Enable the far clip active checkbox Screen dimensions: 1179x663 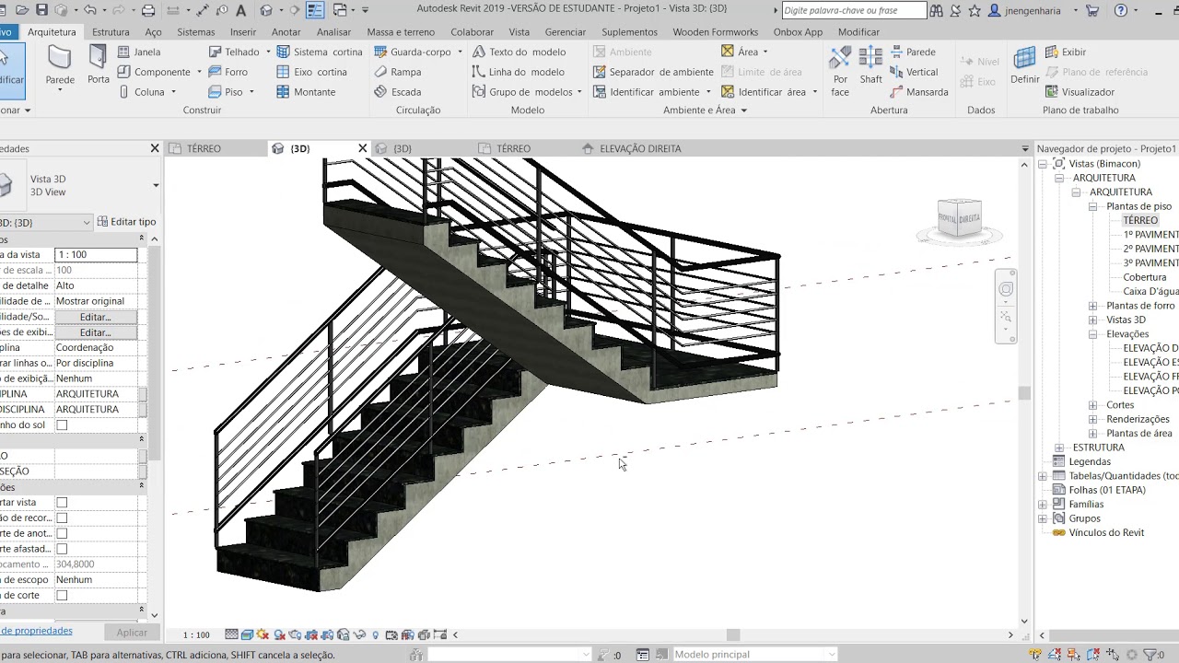pyautogui.click(x=62, y=549)
